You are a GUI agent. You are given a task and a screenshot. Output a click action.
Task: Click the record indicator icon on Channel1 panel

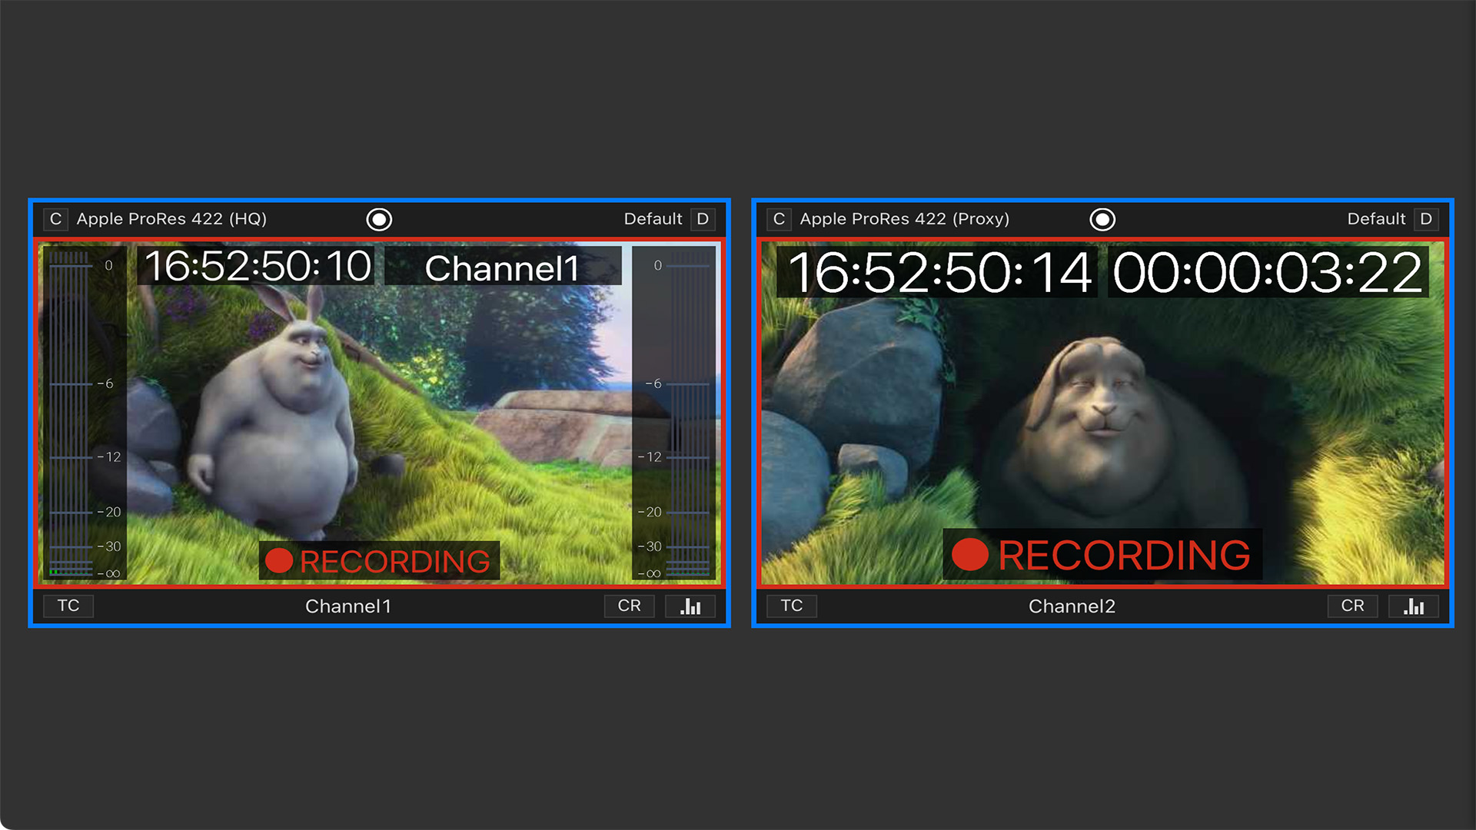pyautogui.click(x=379, y=220)
